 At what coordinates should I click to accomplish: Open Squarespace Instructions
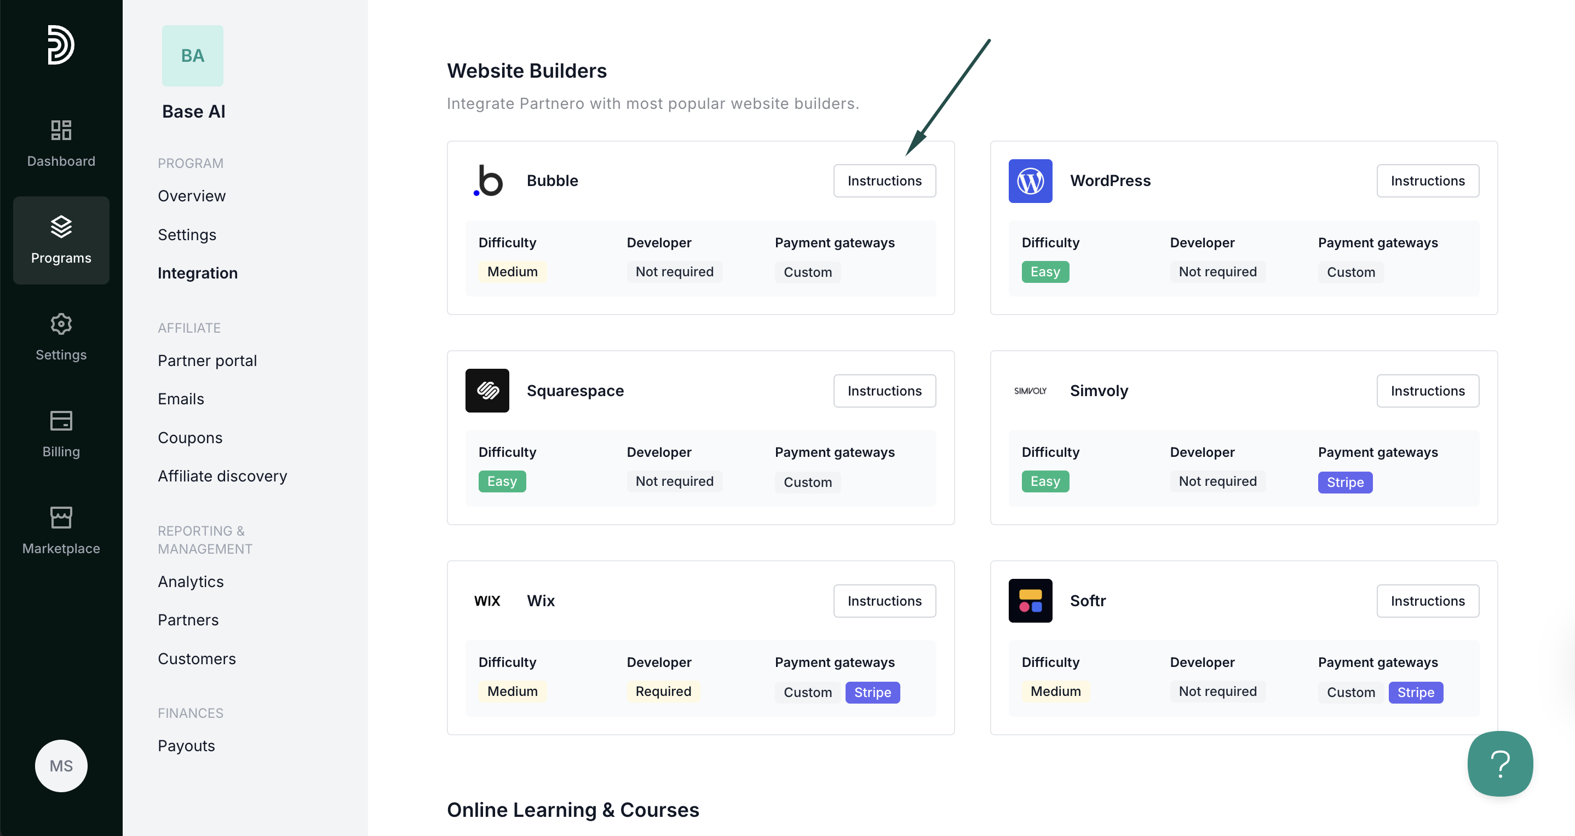tap(885, 391)
